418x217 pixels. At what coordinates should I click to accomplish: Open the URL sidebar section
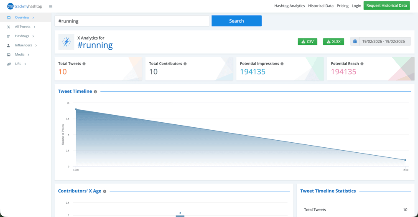pyautogui.click(x=18, y=64)
